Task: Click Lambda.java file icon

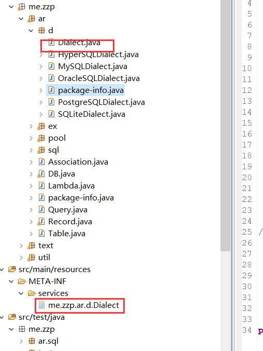Action: pyautogui.click(x=41, y=185)
